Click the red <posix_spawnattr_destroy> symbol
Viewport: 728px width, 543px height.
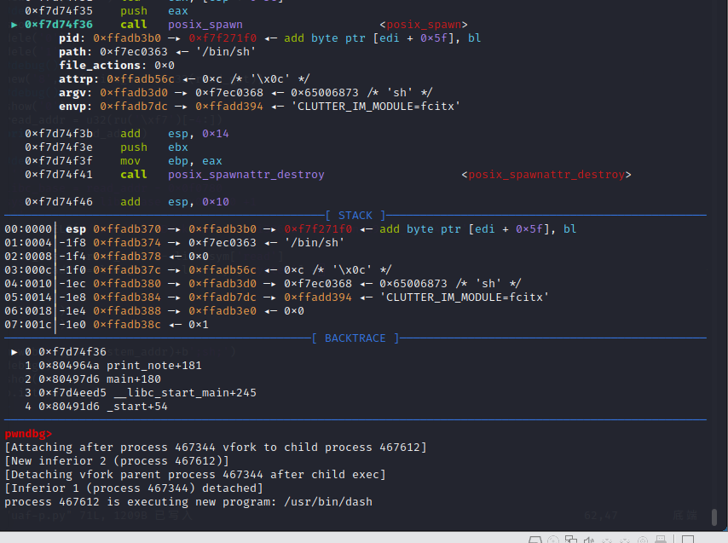[x=546, y=175]
